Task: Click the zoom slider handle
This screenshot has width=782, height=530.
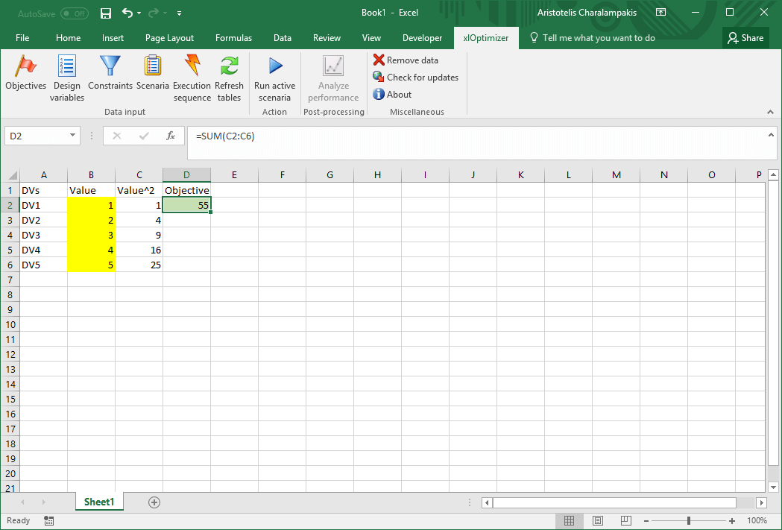Action: coord(689,520)
